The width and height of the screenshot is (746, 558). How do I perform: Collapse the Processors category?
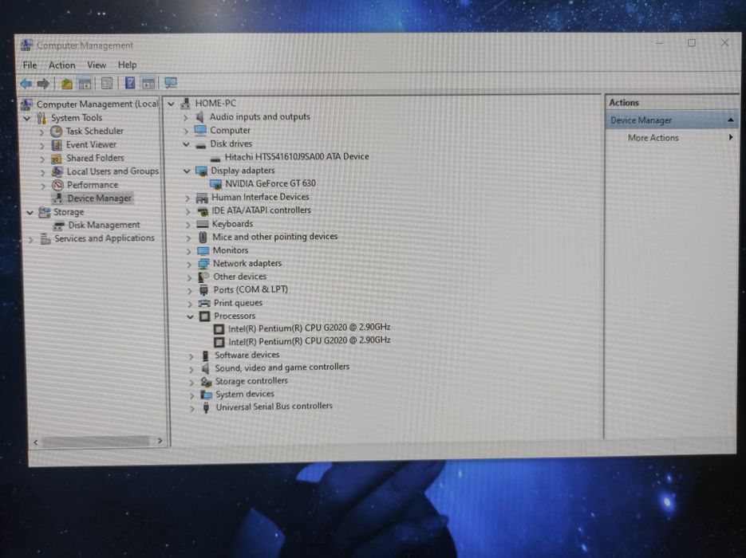(x=190, y=316)
